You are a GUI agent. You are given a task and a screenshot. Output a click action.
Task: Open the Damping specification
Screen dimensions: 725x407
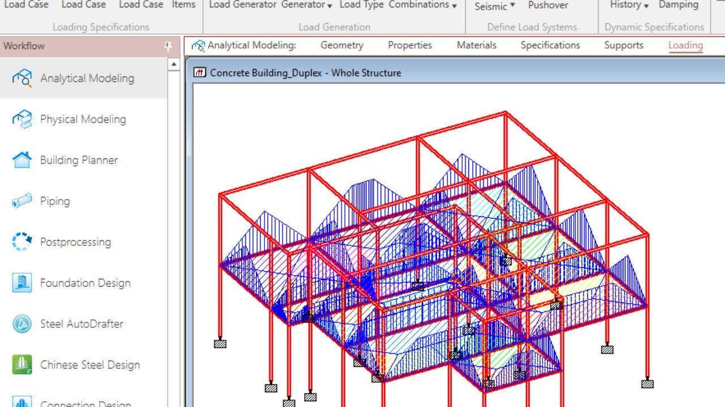(x=678, y=5)
